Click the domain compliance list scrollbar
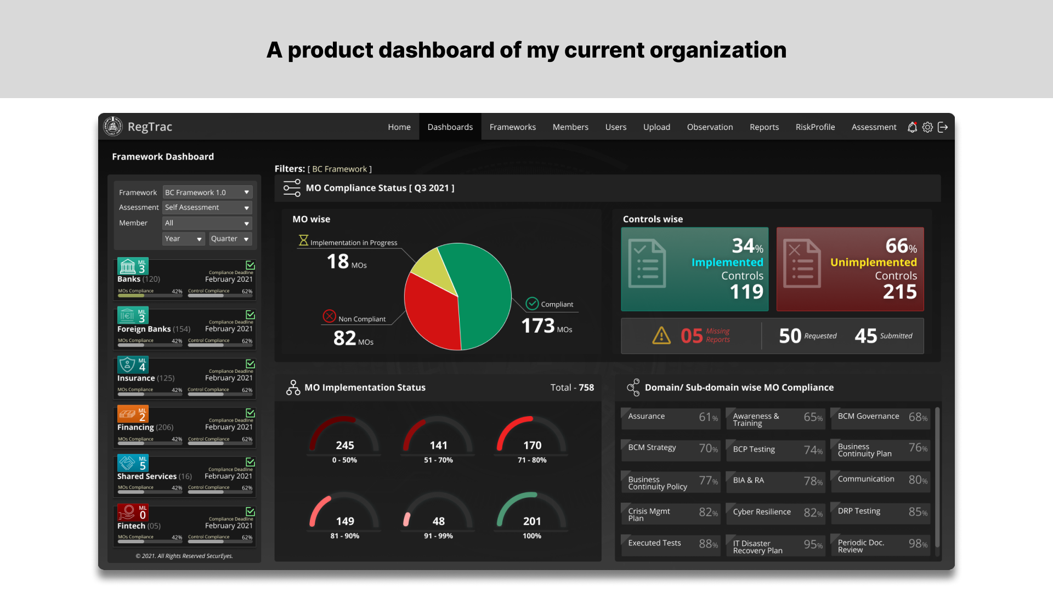The width and height of the screenshot is (1053, 592). pos(937,477)
